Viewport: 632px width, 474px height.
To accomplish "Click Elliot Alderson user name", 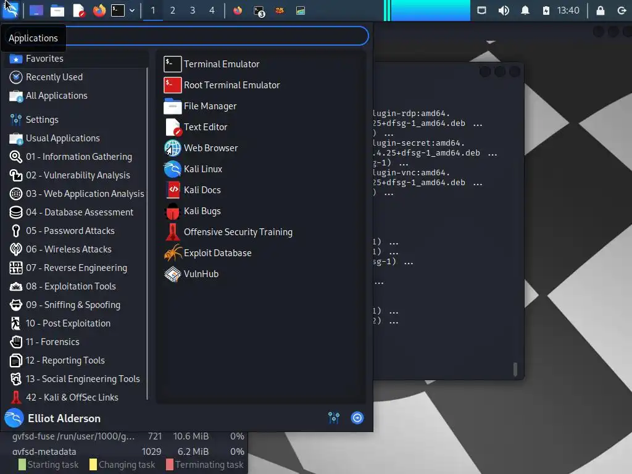I will point(64,418).
